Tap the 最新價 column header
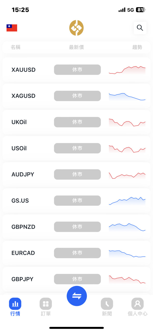 76,47
